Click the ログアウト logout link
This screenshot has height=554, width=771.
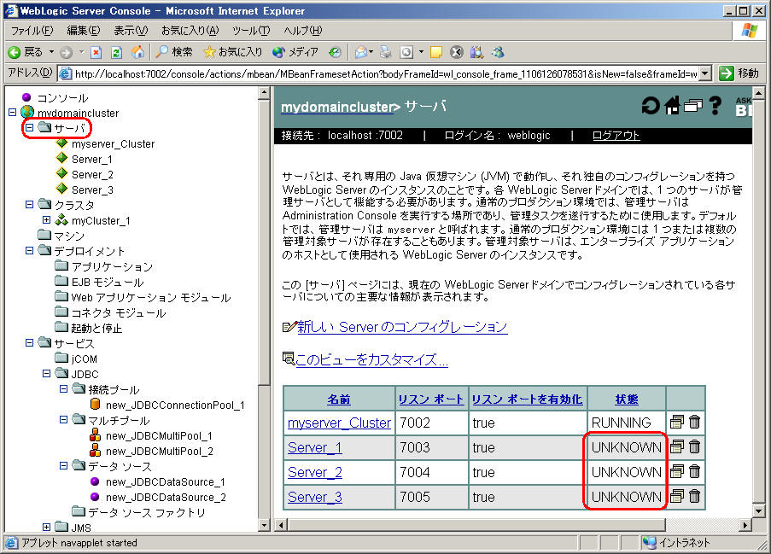click(616, 136)
